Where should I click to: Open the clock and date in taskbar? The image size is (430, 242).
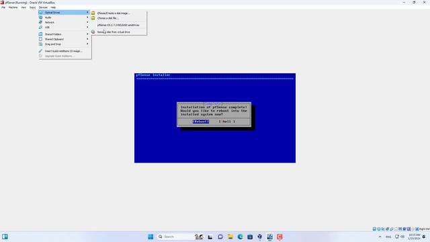[x=415, y=237]
